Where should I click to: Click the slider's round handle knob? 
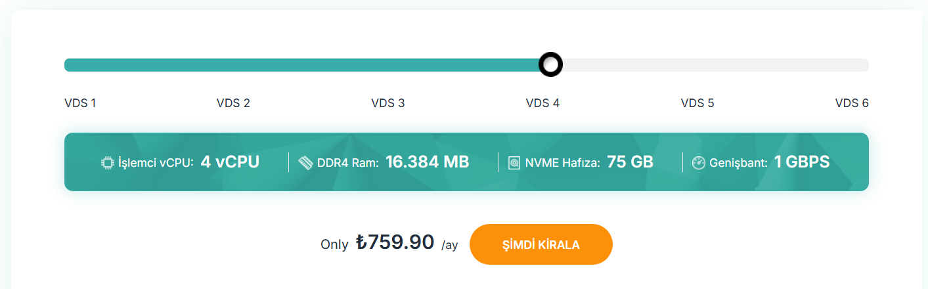550,64
